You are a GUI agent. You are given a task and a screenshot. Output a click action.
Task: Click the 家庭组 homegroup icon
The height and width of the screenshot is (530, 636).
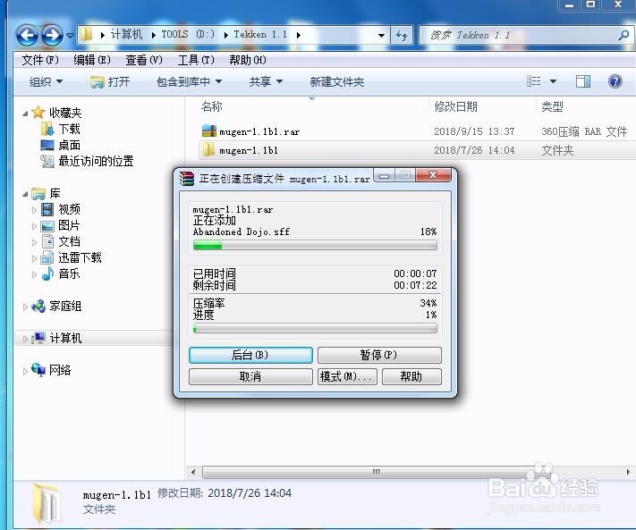[38, 306]
